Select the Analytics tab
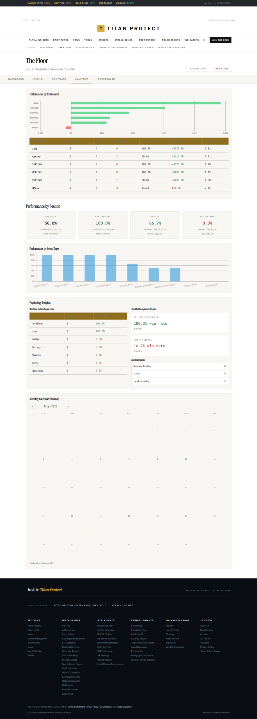257x719 pixels. coord(81,79)
